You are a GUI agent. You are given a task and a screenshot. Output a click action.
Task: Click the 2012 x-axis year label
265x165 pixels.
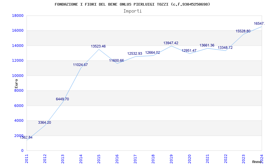[x=45, y=159]
